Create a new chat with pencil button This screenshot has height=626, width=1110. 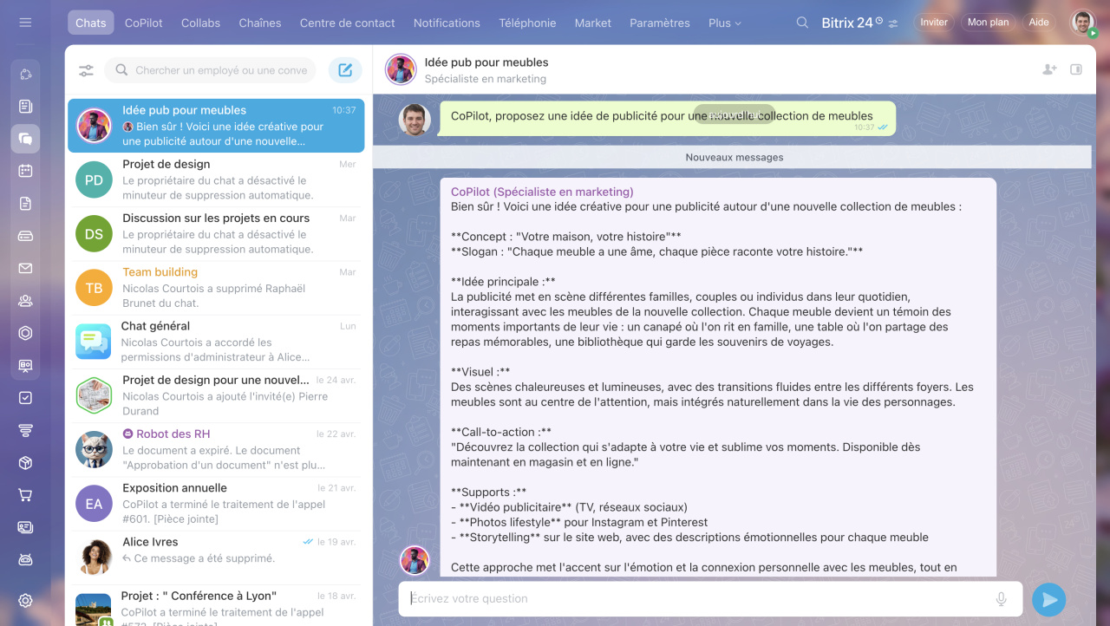[x=345, y=70]
